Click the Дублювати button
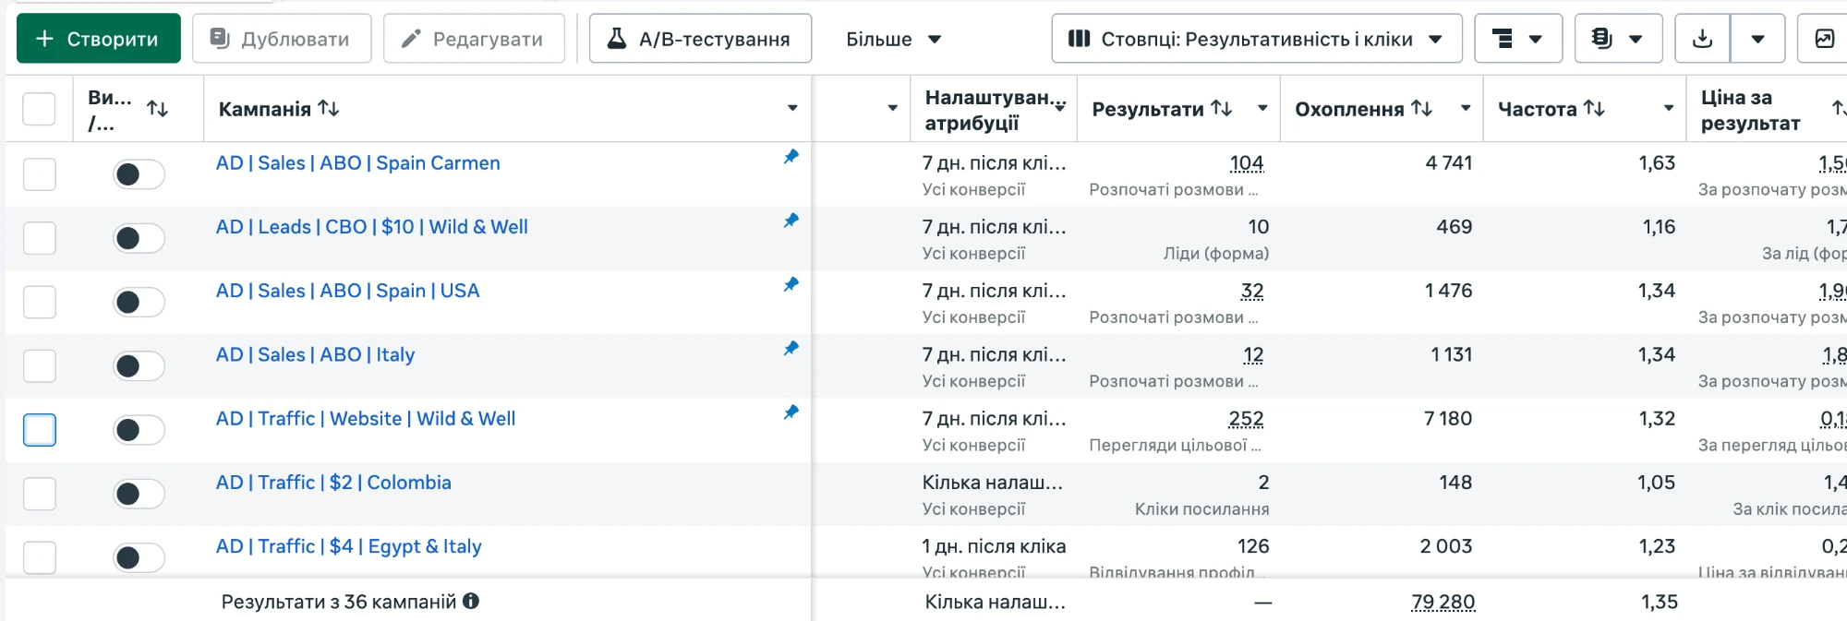1847x621 pixels. 282,39
